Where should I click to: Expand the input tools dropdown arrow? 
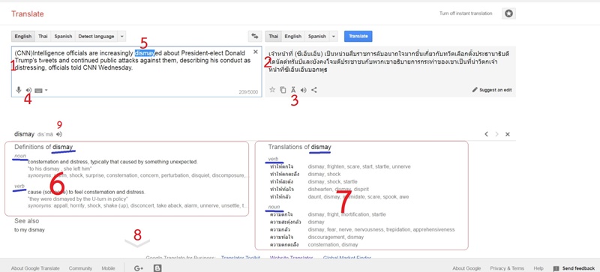46,90
